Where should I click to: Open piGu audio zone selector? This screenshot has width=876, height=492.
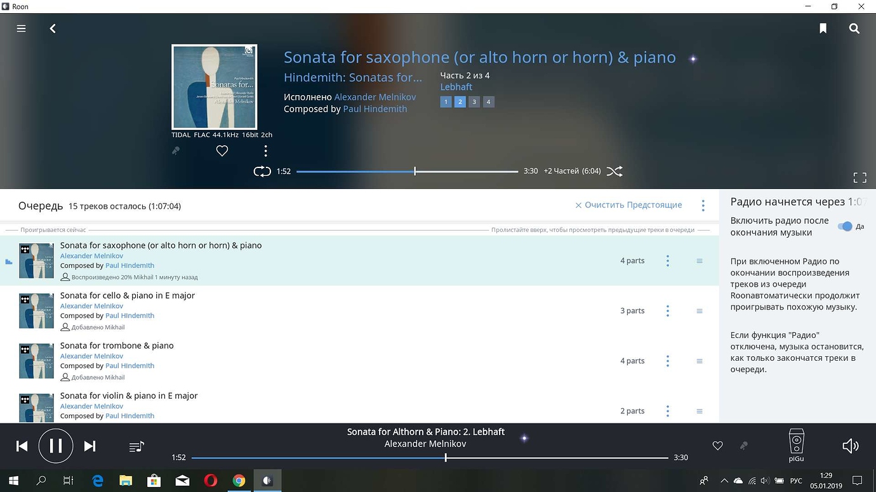[x=796, y=445]
